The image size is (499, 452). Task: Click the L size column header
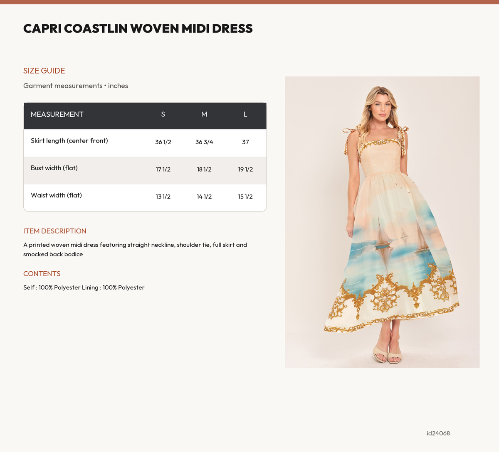point(245,114)
